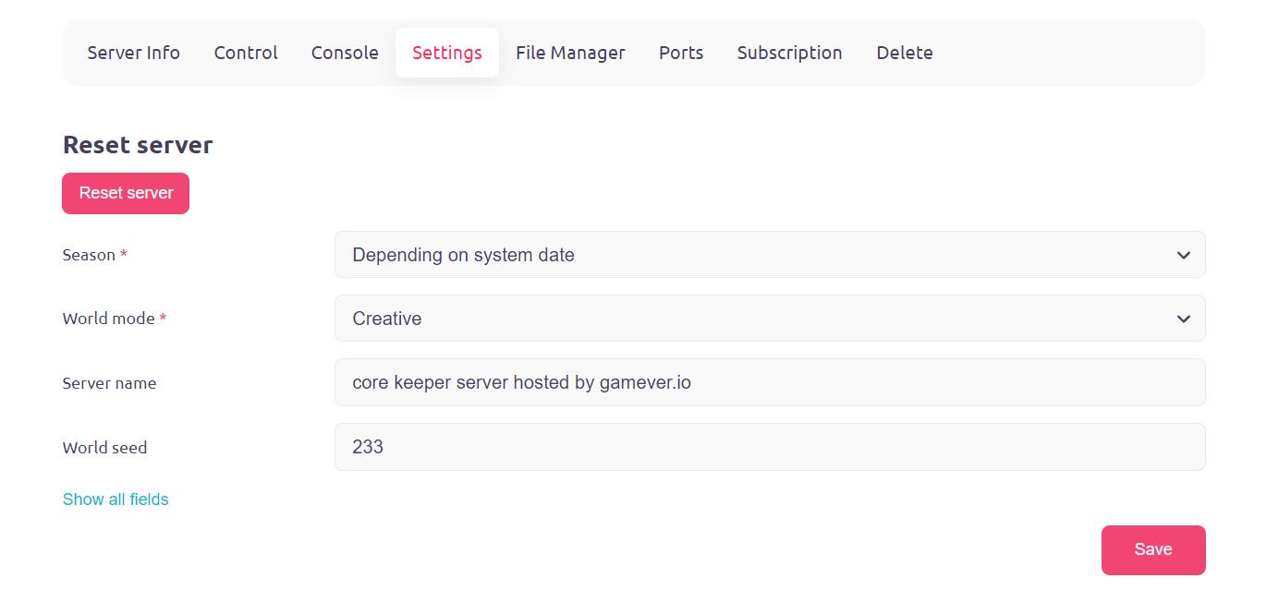Image resolution: width=1266 pixels, height=614 pixels.
Task: Click the Reset server section heading
Action: [x=137, y=144]
